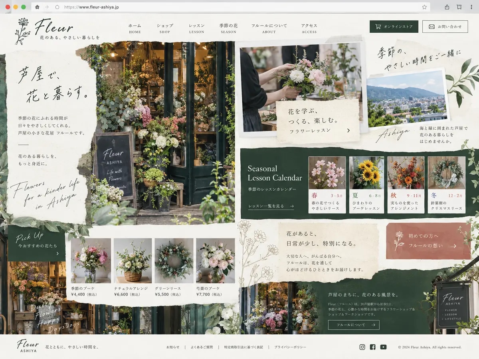Click the ¥7,700 price text
Screen dimensions: 479x359
coord(209,294)
